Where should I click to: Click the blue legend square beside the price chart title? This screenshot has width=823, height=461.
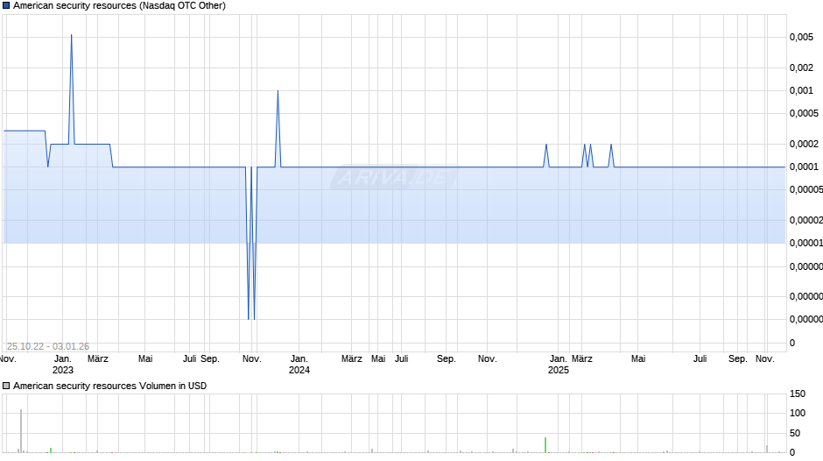6,6
